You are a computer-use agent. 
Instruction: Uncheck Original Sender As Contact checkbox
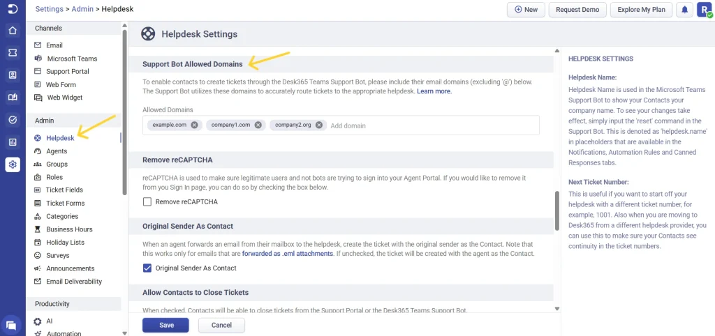pyautogui.click(x=147, y=268)
